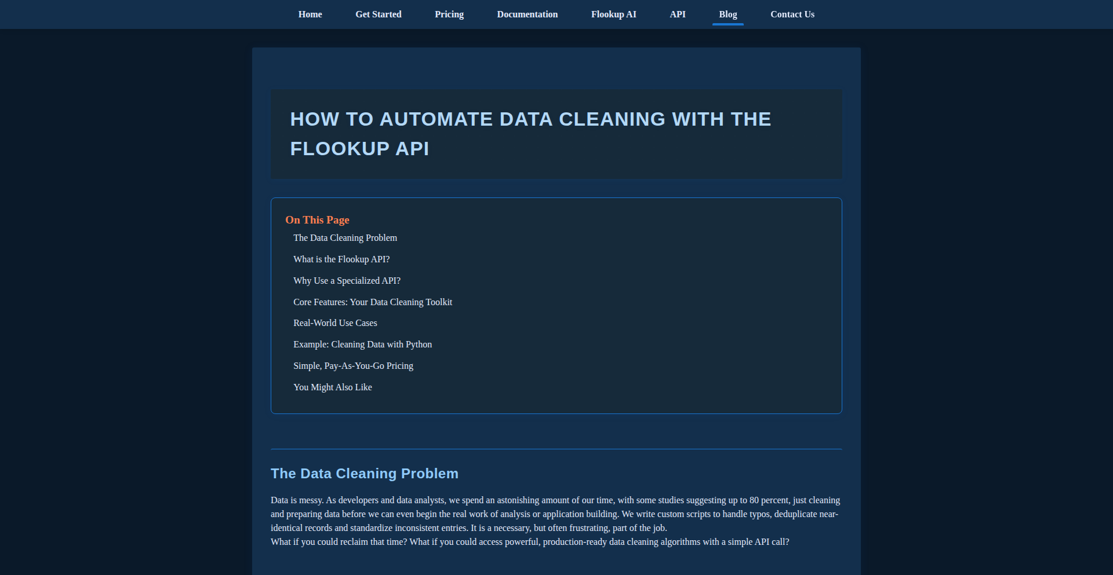Jump to Real-World Use Cases
This screenshot has height=575, width=1113.
pyautogui.click(x=335, y=323)
